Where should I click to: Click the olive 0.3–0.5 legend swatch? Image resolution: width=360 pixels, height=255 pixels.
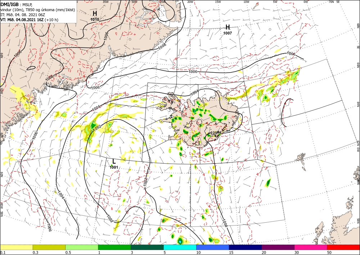coord(49,247)
